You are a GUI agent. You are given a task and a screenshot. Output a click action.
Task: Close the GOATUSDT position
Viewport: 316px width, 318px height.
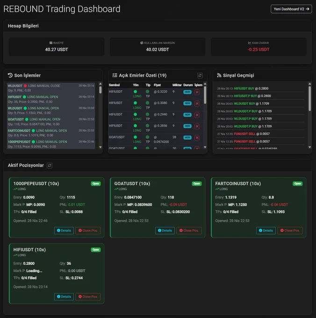pos(189,231)
